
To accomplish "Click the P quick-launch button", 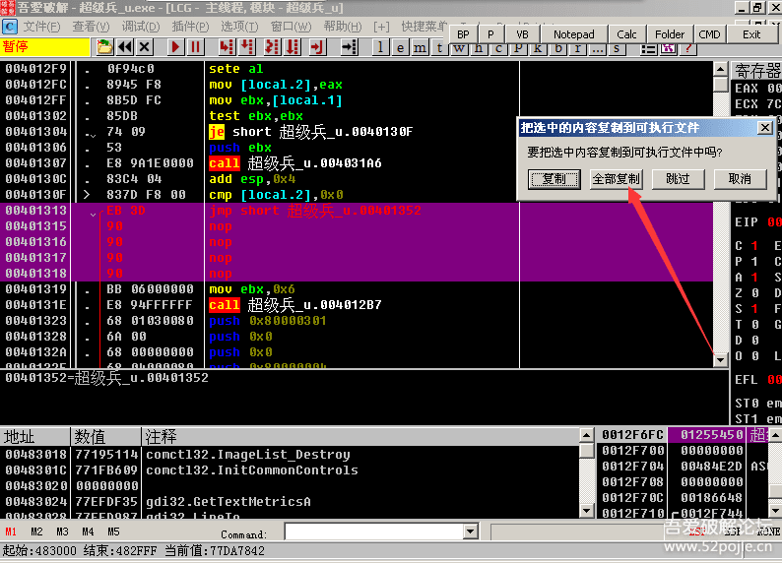I will tap(490, 34).
